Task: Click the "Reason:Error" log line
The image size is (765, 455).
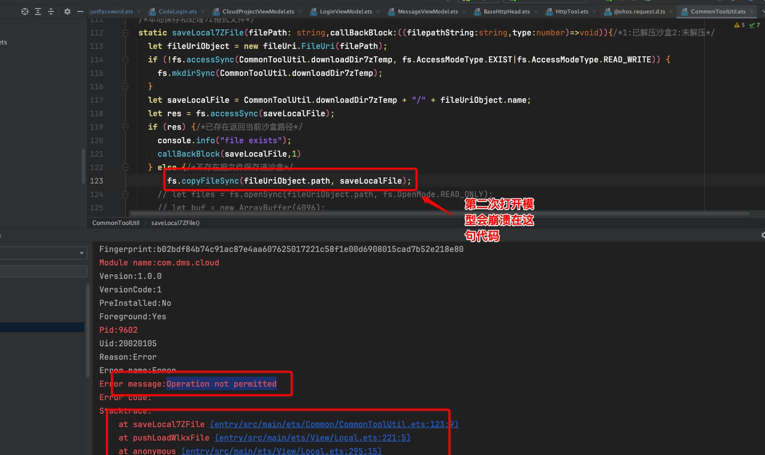Action: [x=128, y=357]
